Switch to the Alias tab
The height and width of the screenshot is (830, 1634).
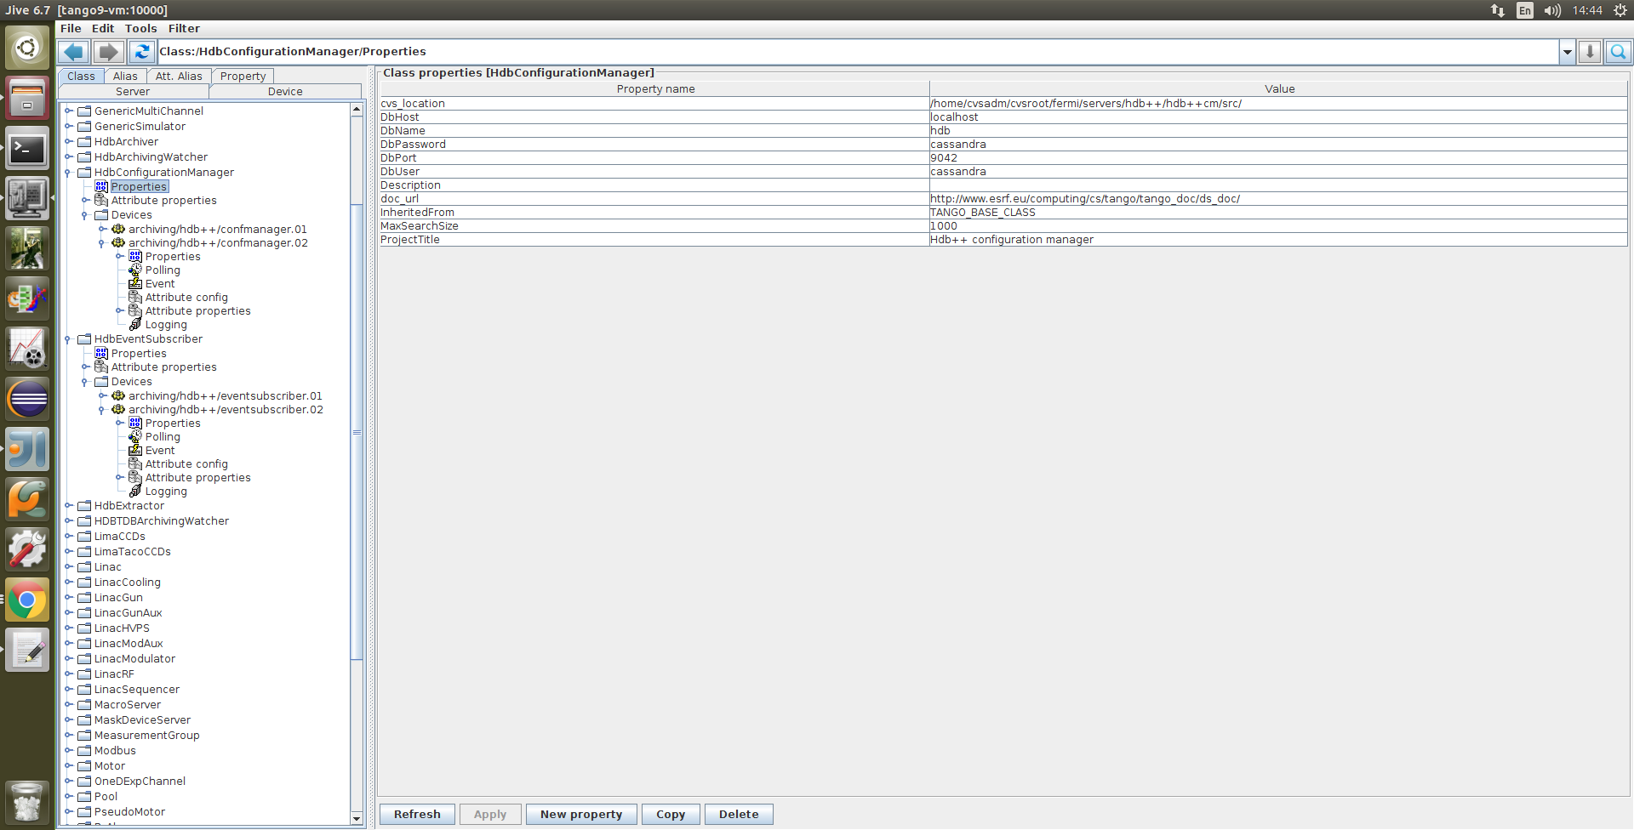tap(125, 76)
